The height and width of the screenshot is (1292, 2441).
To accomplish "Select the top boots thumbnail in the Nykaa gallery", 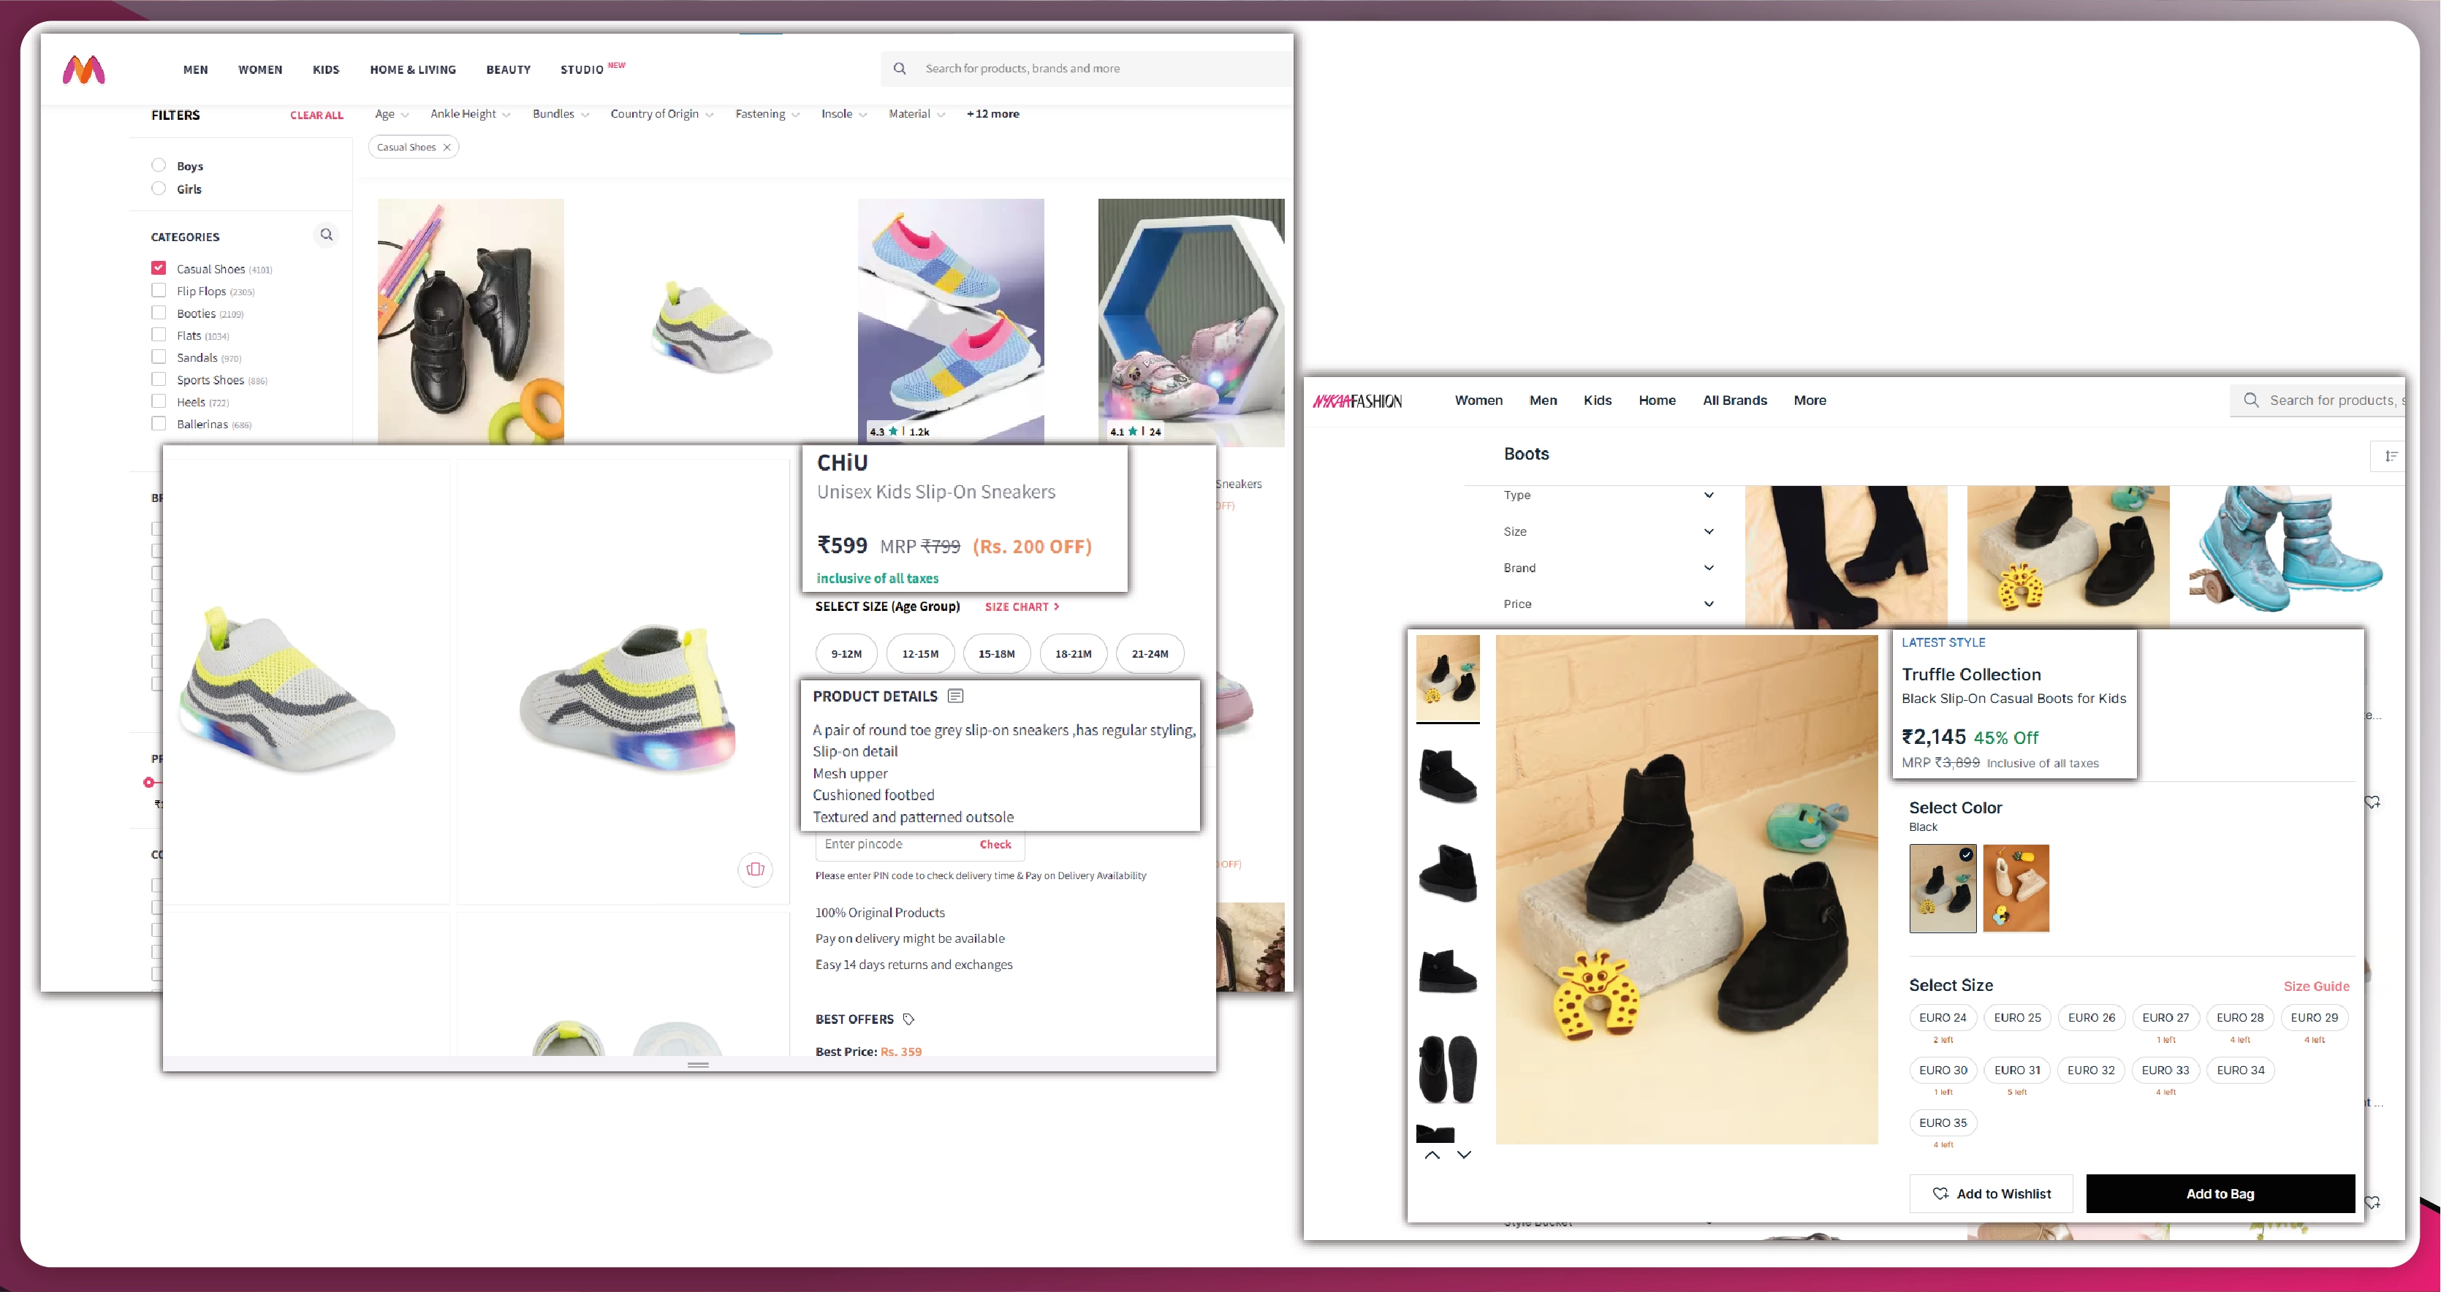I will pos(1447,677).
